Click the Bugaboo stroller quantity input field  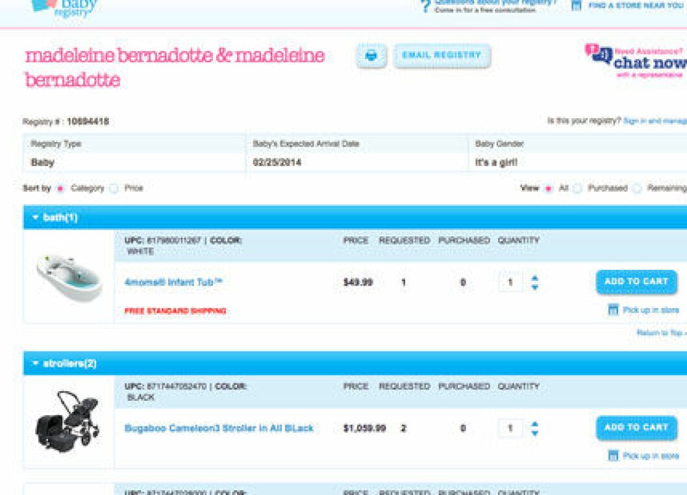click(x=510, y=428)
